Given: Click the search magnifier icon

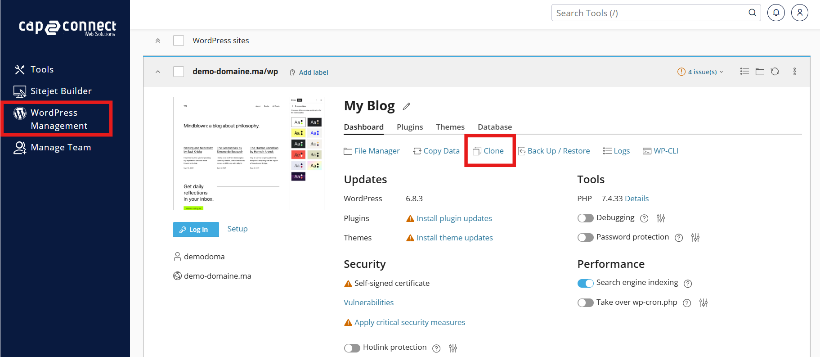Looking at the screenshot, I should point(752,13).
